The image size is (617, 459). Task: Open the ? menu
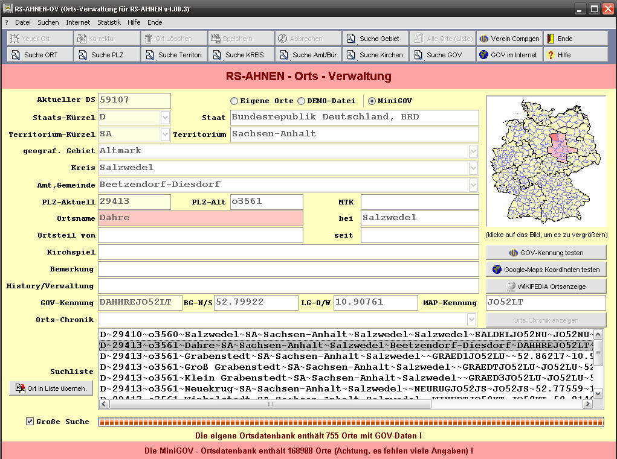click(7, 22)
